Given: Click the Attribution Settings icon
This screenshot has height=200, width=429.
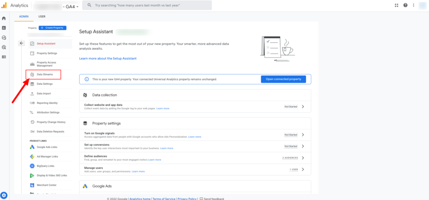Looking at the screenshot, I should tap(32, 112).
